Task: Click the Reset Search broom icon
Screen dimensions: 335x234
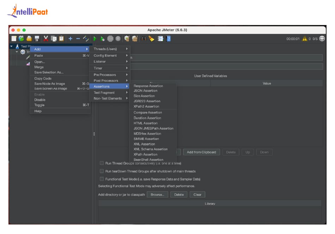Action: point(152,39)
